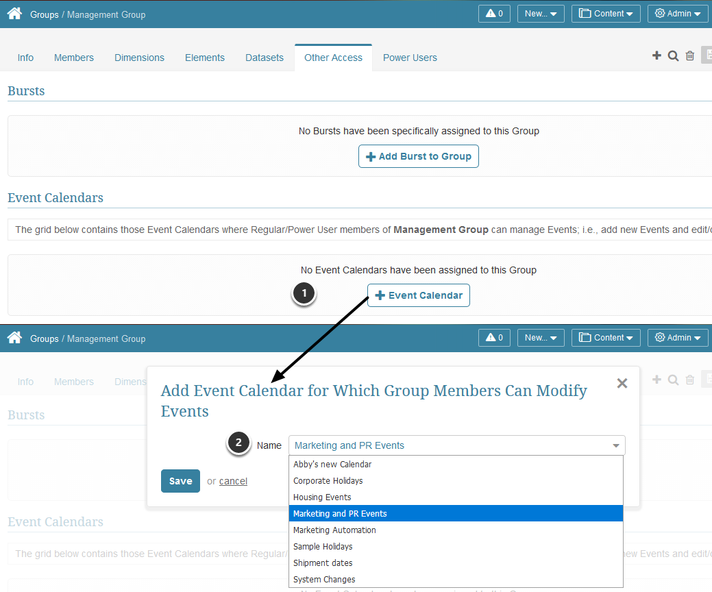The image size is (712, 592).
Task: Choose Abby's new Calendar from the list
Action: point(456,464)
